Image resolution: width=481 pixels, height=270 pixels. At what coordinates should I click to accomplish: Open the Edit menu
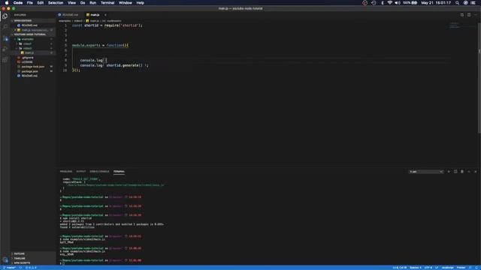click(40, 3)
